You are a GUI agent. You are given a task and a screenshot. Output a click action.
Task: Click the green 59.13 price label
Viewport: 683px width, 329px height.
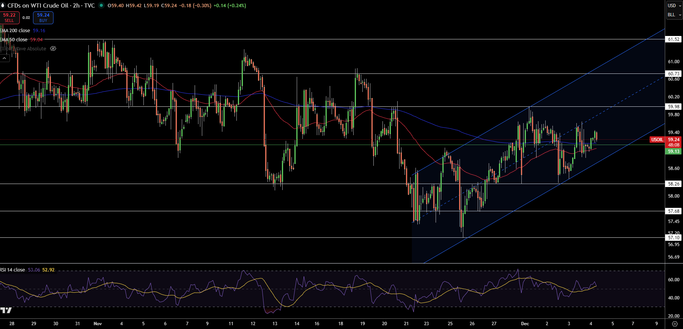click(x=674, y=151)
